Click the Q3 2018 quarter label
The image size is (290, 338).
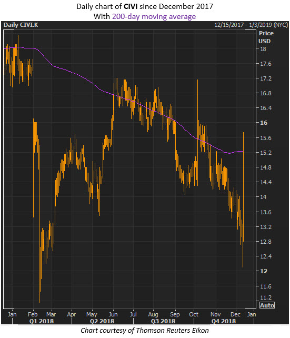coord(163,321)
